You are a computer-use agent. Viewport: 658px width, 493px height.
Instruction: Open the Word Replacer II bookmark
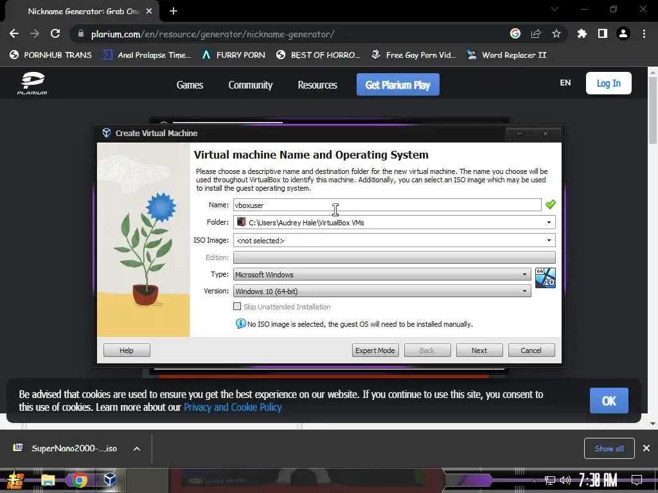(507, 55)
